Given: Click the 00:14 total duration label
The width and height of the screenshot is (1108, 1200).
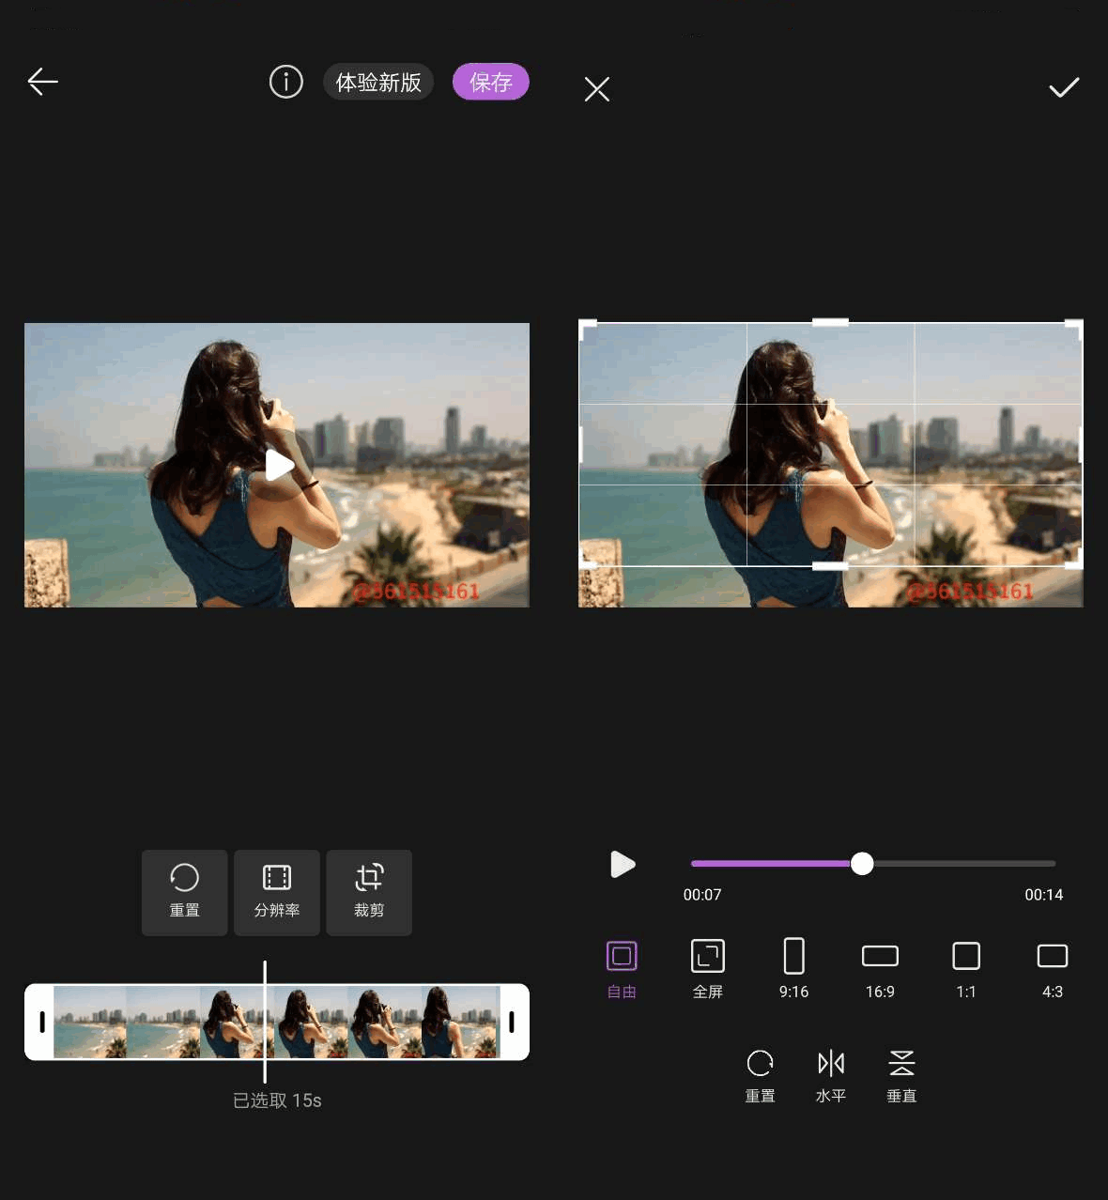Looking at the screenshot, I should 1044,895.
